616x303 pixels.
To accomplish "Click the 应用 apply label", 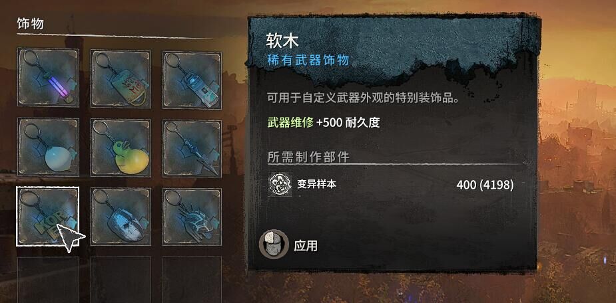I will (306, 246).
